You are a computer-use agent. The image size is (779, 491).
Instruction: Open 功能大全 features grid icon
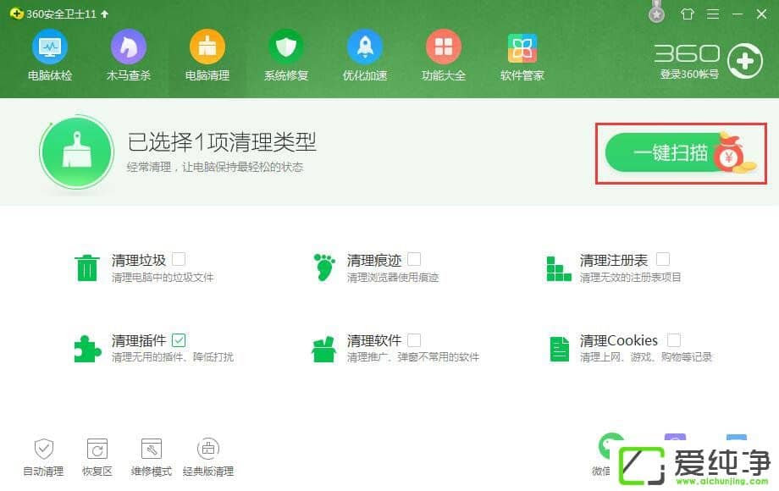coord(444,47)
